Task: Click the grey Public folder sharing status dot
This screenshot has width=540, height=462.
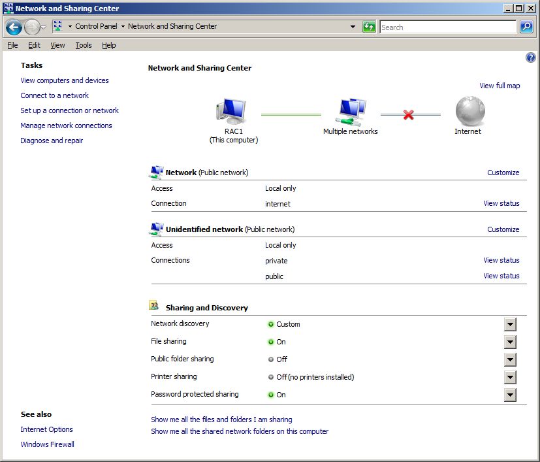Action: 271,359
